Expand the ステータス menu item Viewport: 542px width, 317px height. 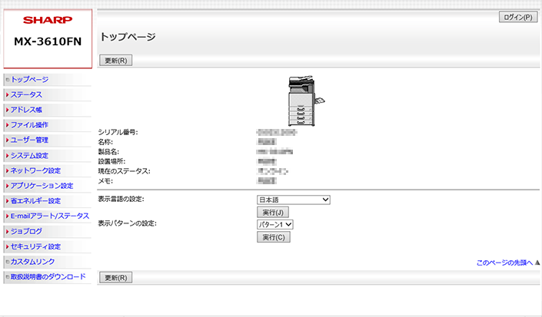click(26, 94)
